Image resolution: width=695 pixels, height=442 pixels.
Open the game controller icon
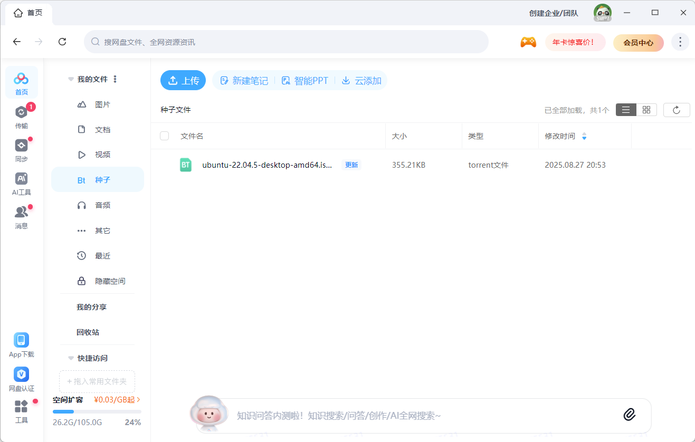coord(528,42)
